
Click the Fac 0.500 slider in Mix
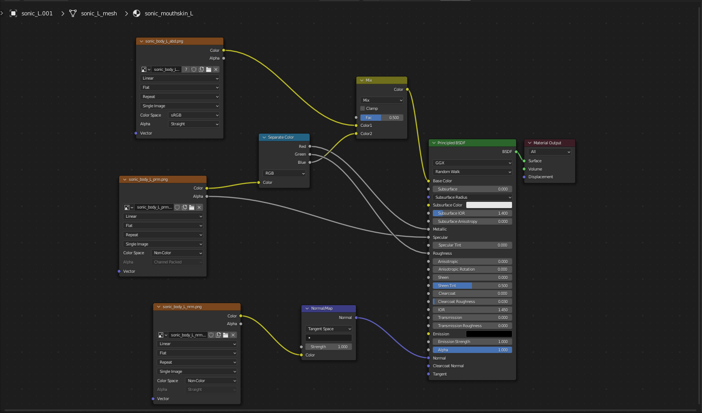[x=382, y=118]
